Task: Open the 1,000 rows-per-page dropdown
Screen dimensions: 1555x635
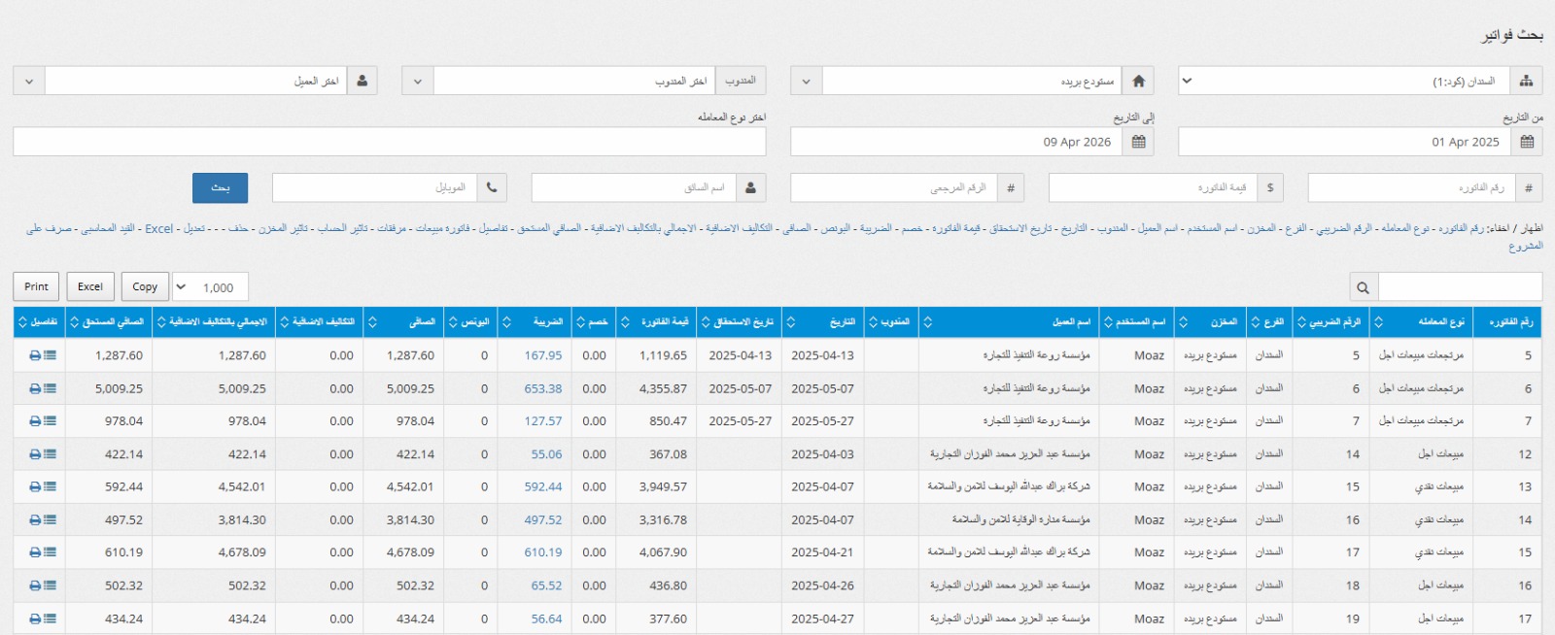Action: click(210, 287)
